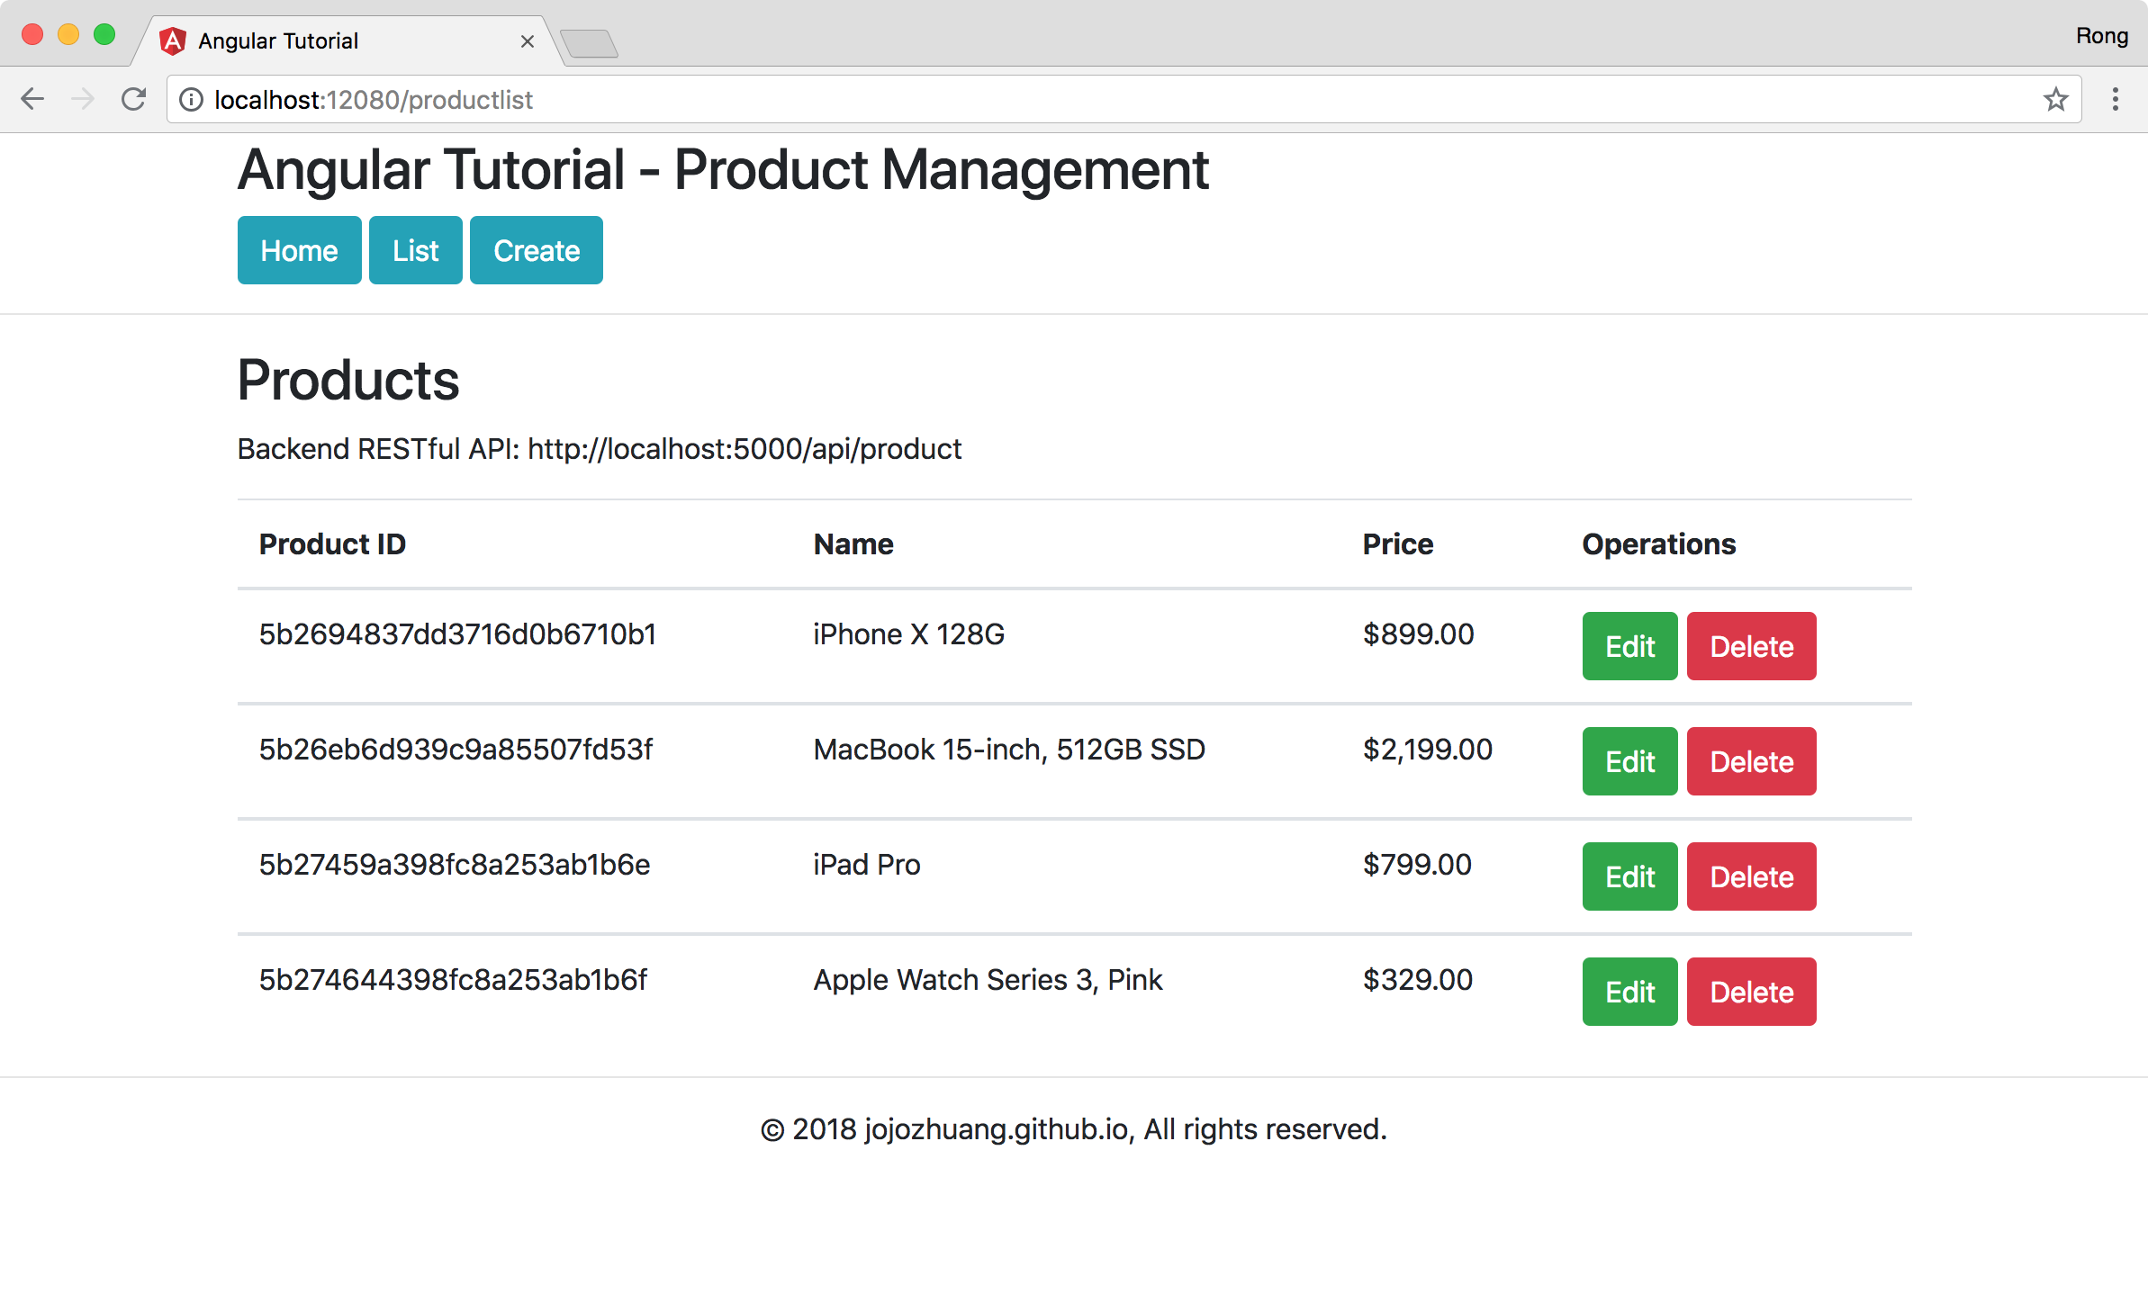The image size is (2148, 1312).
Task: Click the jojozhuang.github.io copyright footer
Action: click(1074, 1129)
